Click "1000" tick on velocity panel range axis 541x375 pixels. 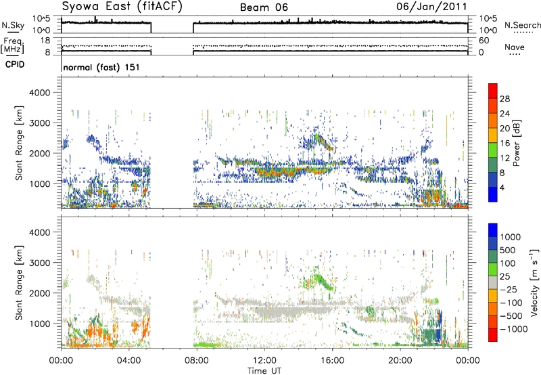coord(39,324)
